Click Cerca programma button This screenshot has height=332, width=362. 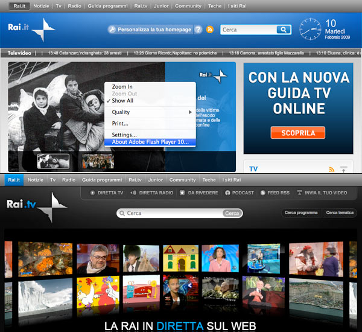pos(301,213)
